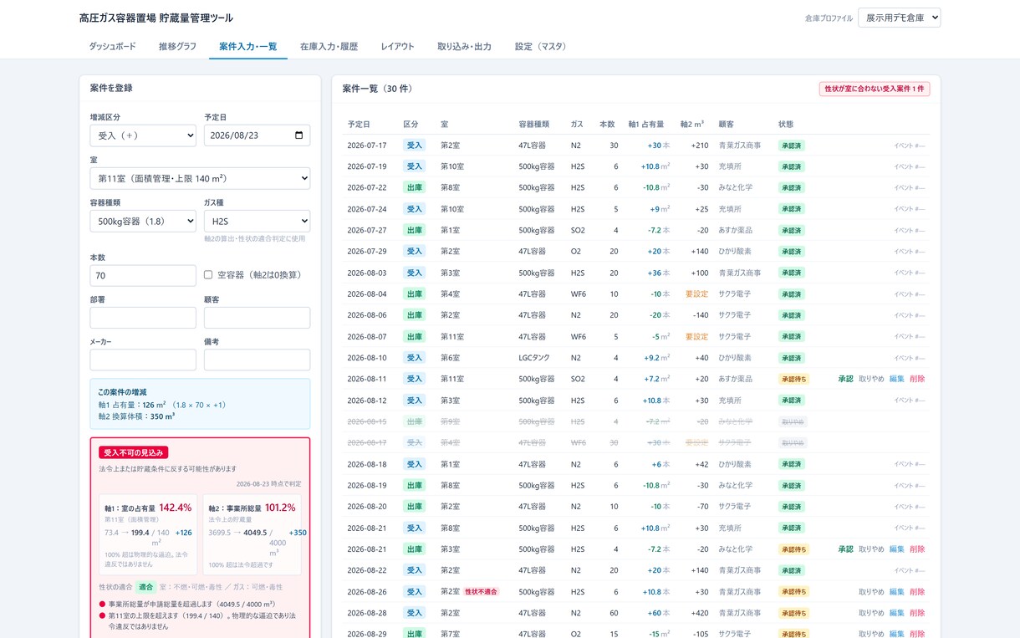Click the 区分 column header
Viewport: 1020px width, 638px height.
(411, 124)
